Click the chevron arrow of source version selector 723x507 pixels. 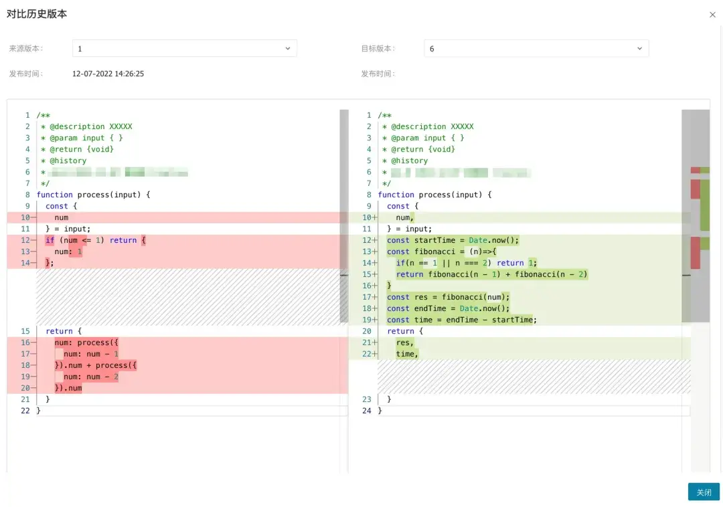(x=288, y=48)
